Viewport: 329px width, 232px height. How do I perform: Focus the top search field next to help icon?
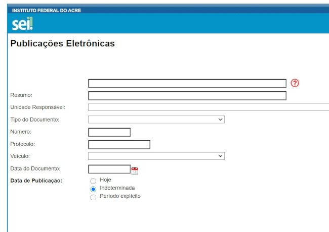point(187,83)
